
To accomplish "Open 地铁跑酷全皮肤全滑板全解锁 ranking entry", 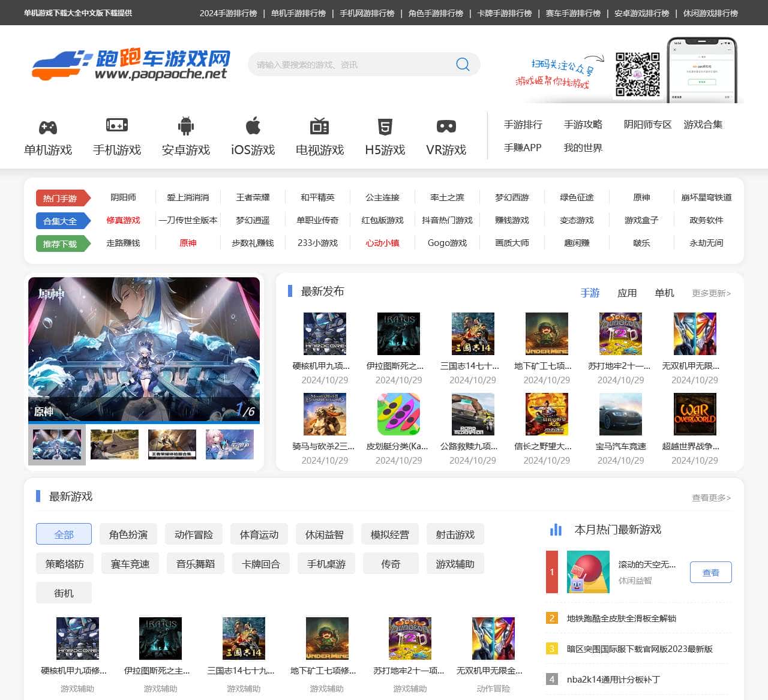I will click(622, 618).
